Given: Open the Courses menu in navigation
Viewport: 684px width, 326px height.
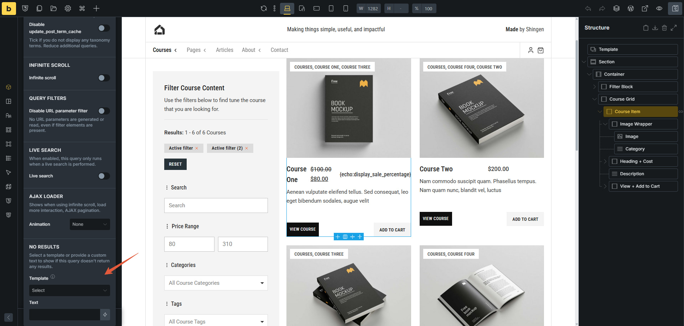Looking at the screenshot, I should (x=165, y=50).
